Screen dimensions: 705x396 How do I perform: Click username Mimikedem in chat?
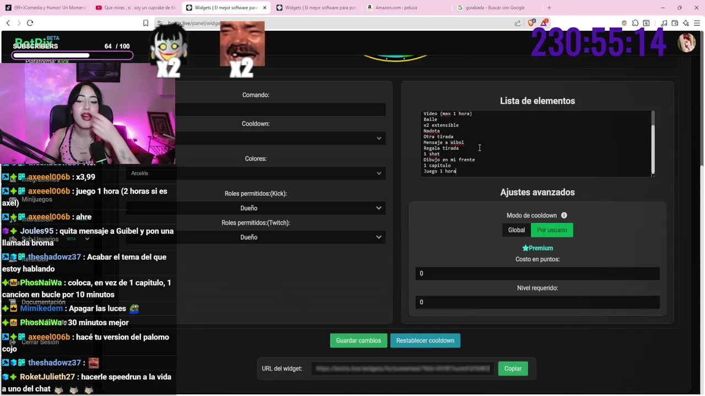coord(41,309)
